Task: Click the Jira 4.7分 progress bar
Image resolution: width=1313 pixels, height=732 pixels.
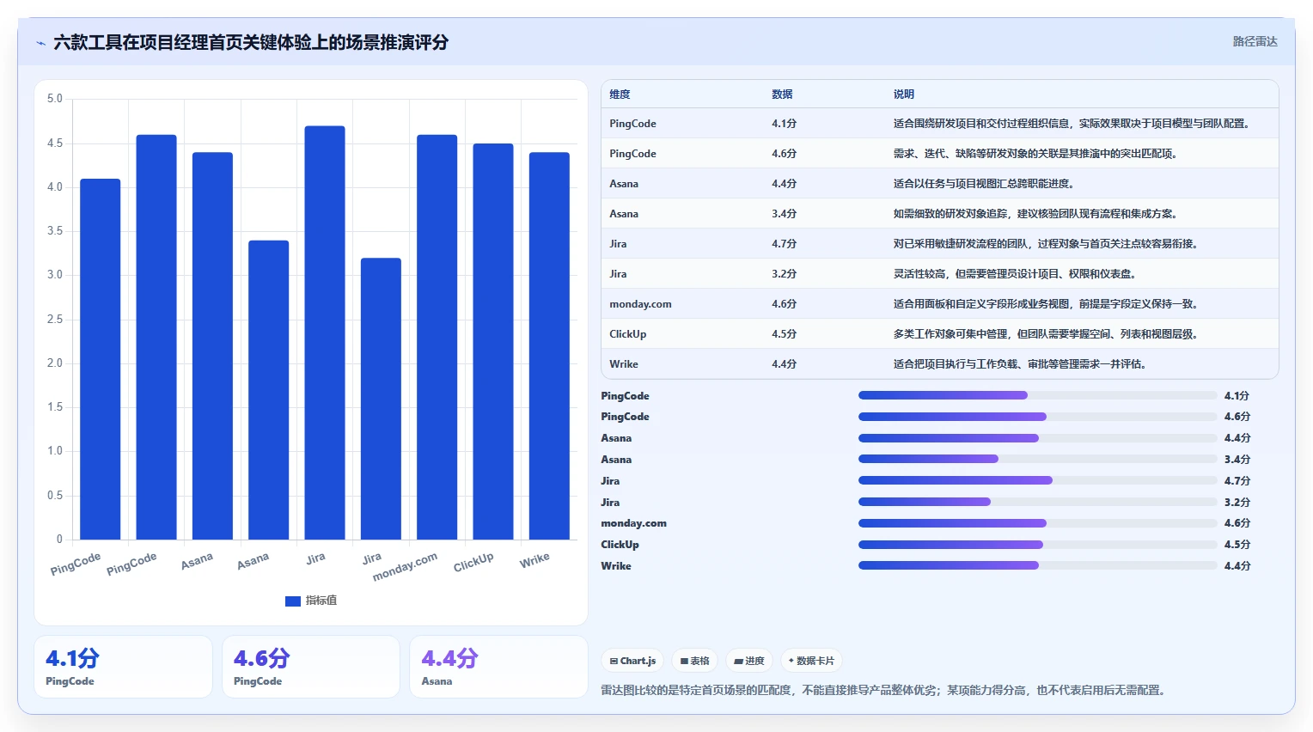Action: click(1037, 480)
